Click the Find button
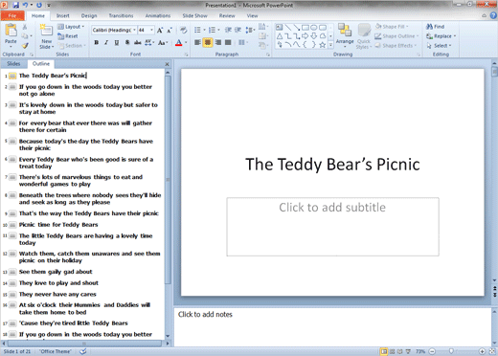 tap(436, 27)
